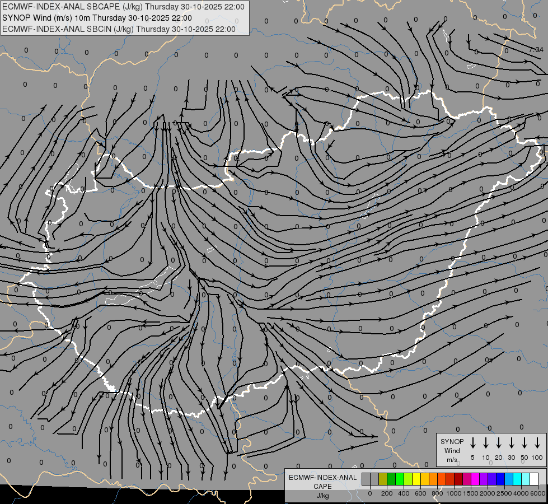The width and height of the screenshot is (548, 504).
Task: Select the yellow-green lime CAPE swatch
Action: tap(408, 479)
